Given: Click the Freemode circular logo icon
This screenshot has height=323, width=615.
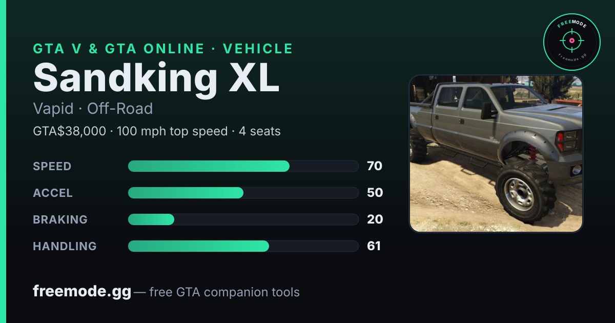Looking at the screenshot, I should tap(571, 42).
